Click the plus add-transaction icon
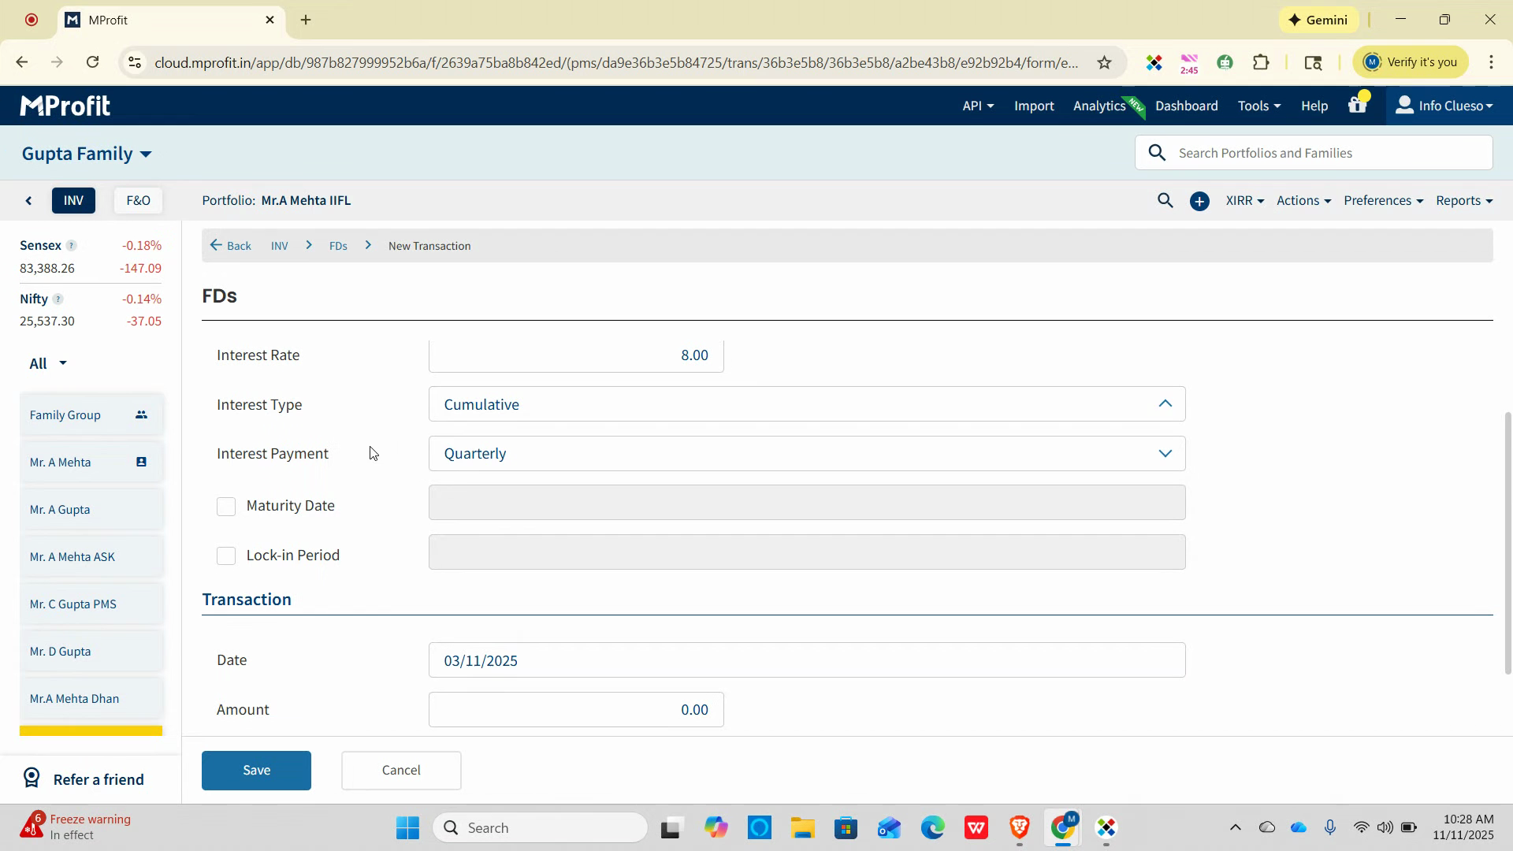Image resolution: width=1513 pixels, height=851 pixels. tap(1199, 202)
